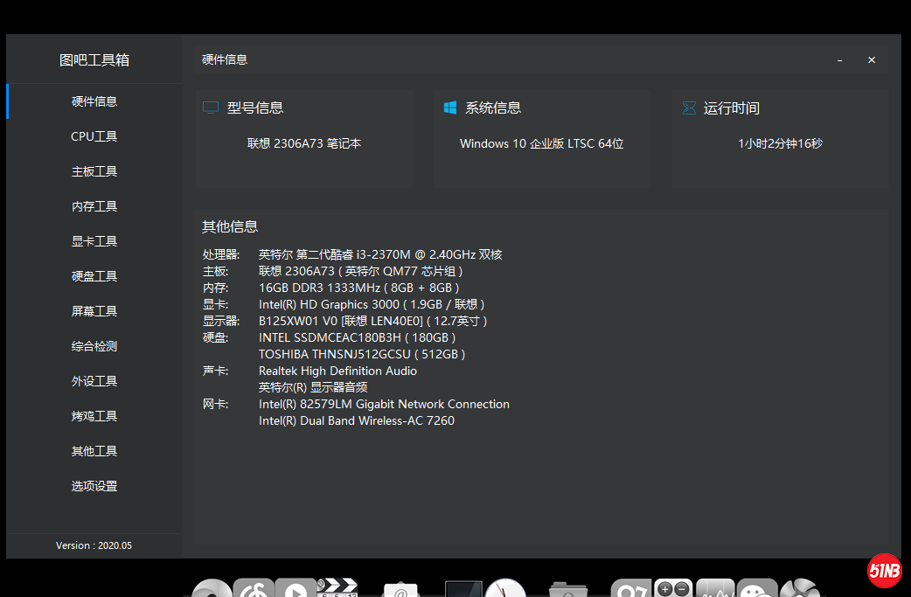Click the red 51NB logo badge

coord(884,571)
